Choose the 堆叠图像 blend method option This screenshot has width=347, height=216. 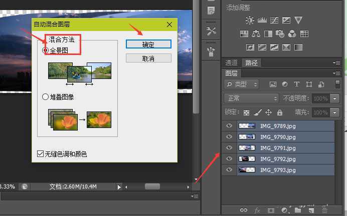46,97
